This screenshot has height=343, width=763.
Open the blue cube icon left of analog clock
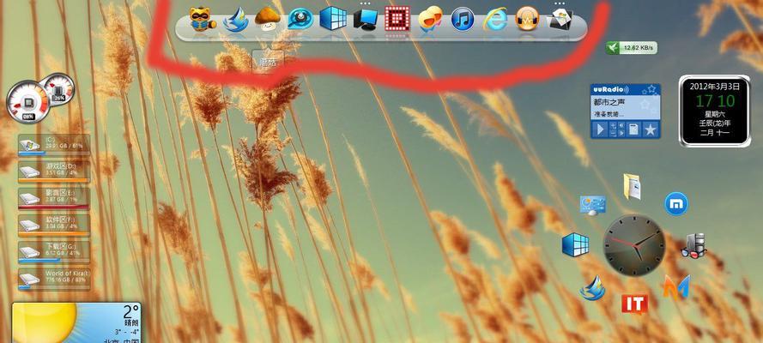coord(575,244)
